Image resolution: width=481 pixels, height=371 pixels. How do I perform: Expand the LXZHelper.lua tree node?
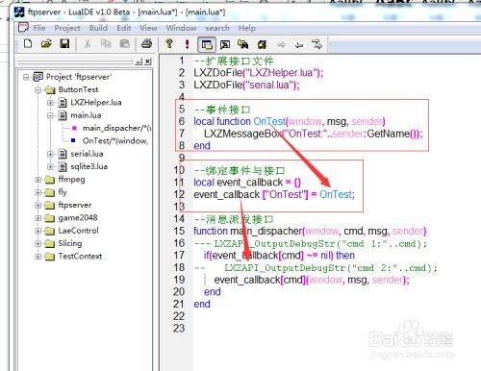click(x=50, y=103)
